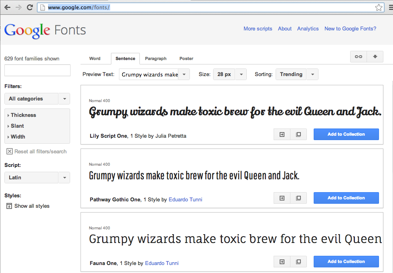Add Pathway Gothic One to Collection
The image size is (393, 273).
point(346,198)
